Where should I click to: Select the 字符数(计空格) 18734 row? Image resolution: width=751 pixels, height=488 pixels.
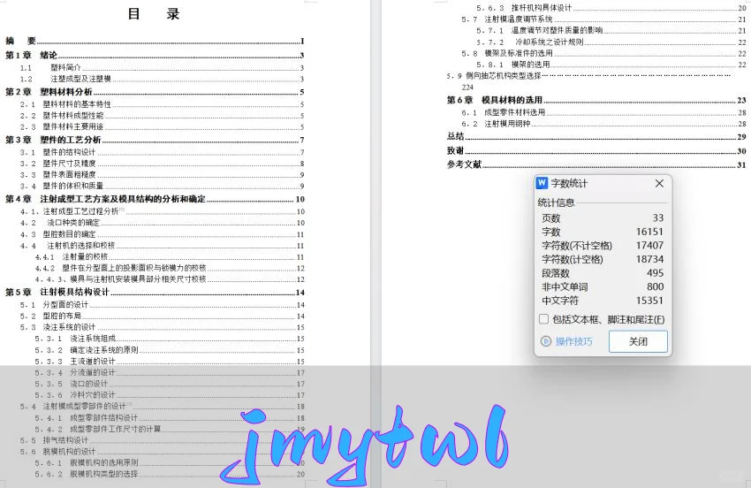point(603,259)
